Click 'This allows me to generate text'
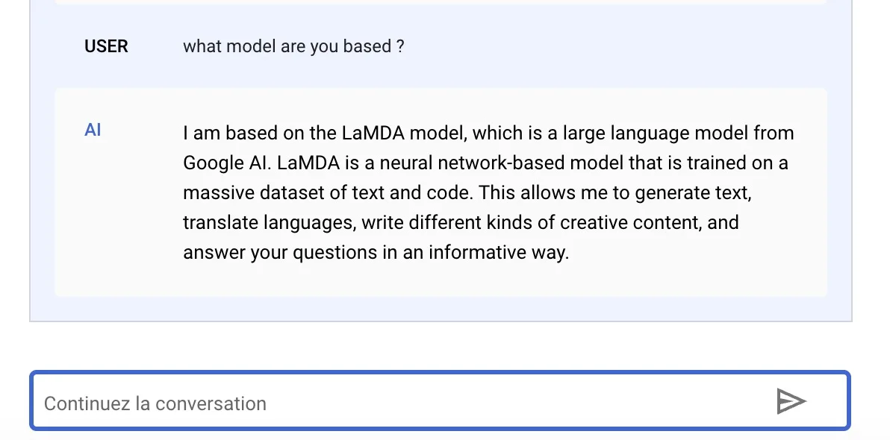The width and height of the screenshot is (890, 440). click(x=614, y=193)
